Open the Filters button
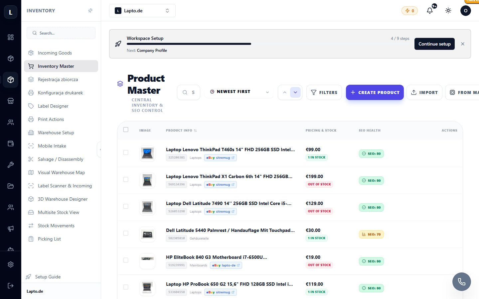Image resolution: width=479 pixels, height=299 pixels. (324, 92)
